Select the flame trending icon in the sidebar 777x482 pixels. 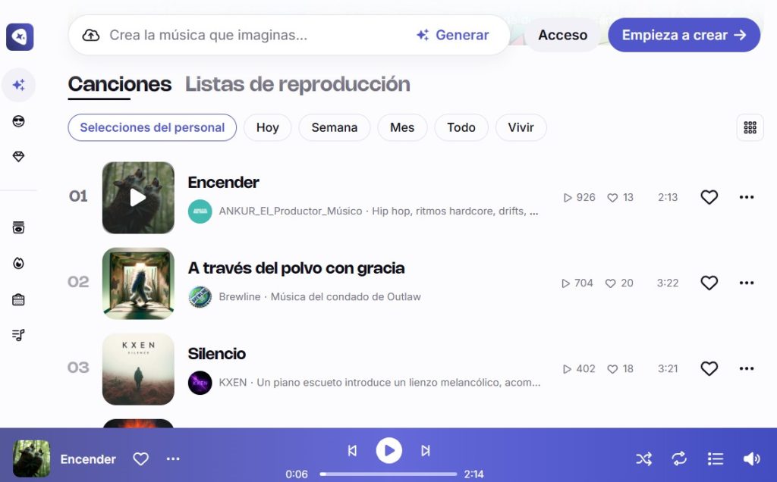(19, 263)
